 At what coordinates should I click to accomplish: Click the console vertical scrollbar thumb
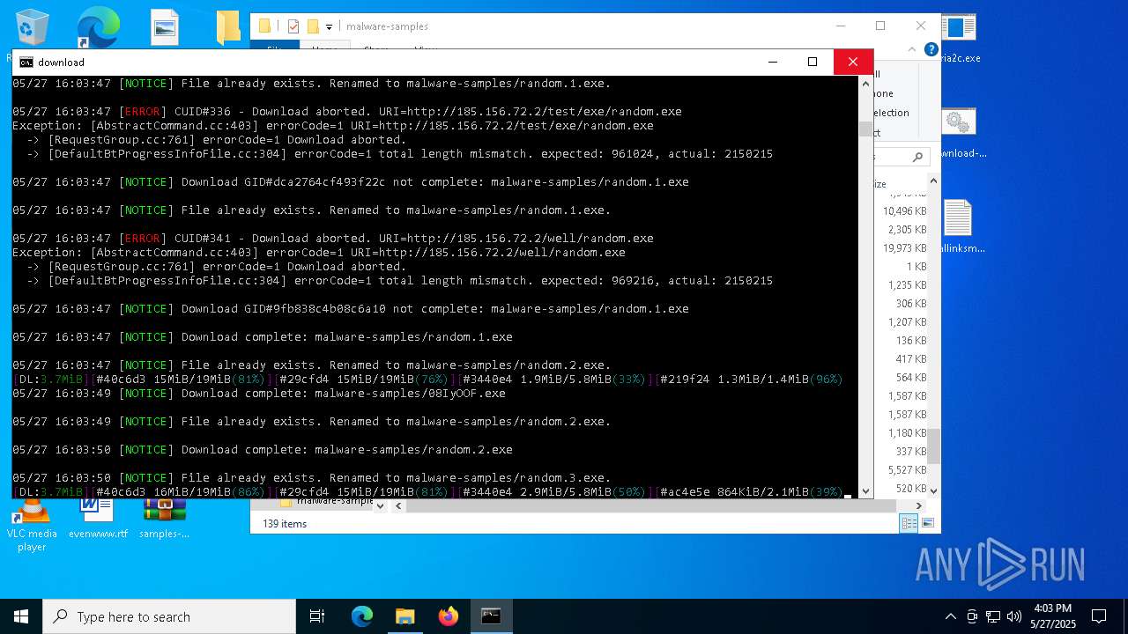pos(865,129)
